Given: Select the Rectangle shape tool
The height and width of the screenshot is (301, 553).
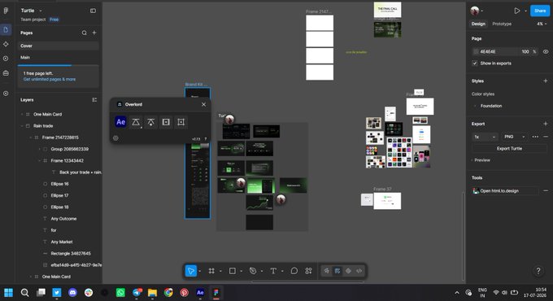Looking at the screenshot, I should pos(232,271).
